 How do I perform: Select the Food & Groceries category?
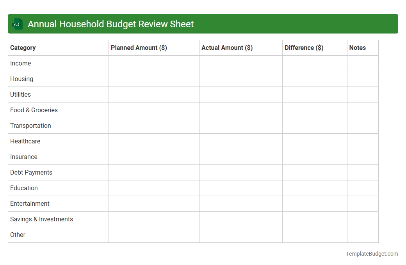(x=34, y=110)
